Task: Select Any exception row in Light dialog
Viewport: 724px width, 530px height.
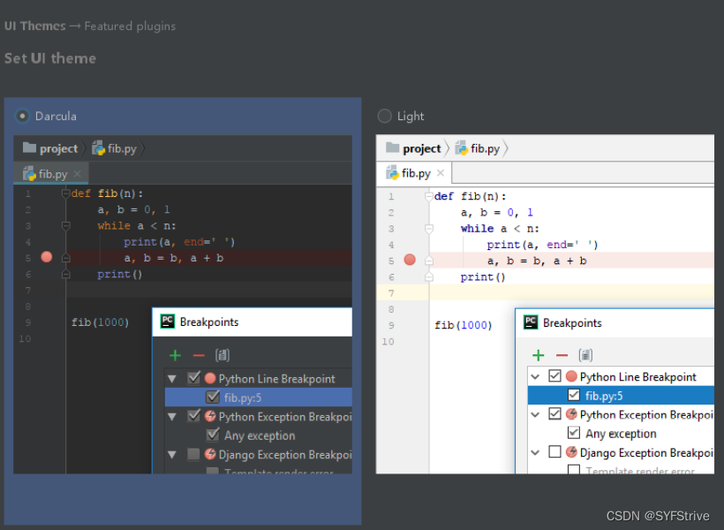Action: pos(621,434)
